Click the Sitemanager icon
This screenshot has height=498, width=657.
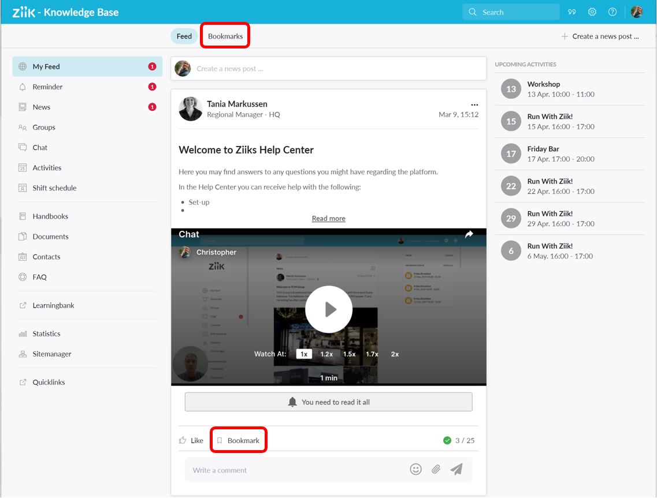23,354
